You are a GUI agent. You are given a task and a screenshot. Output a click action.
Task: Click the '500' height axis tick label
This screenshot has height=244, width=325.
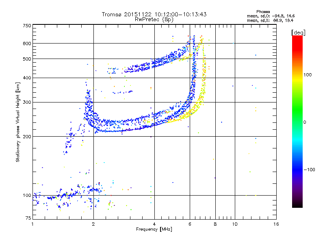point(27,59)
